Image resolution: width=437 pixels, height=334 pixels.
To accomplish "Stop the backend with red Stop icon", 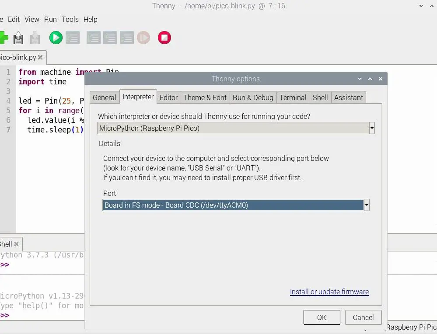I will [x=164, y=38].
